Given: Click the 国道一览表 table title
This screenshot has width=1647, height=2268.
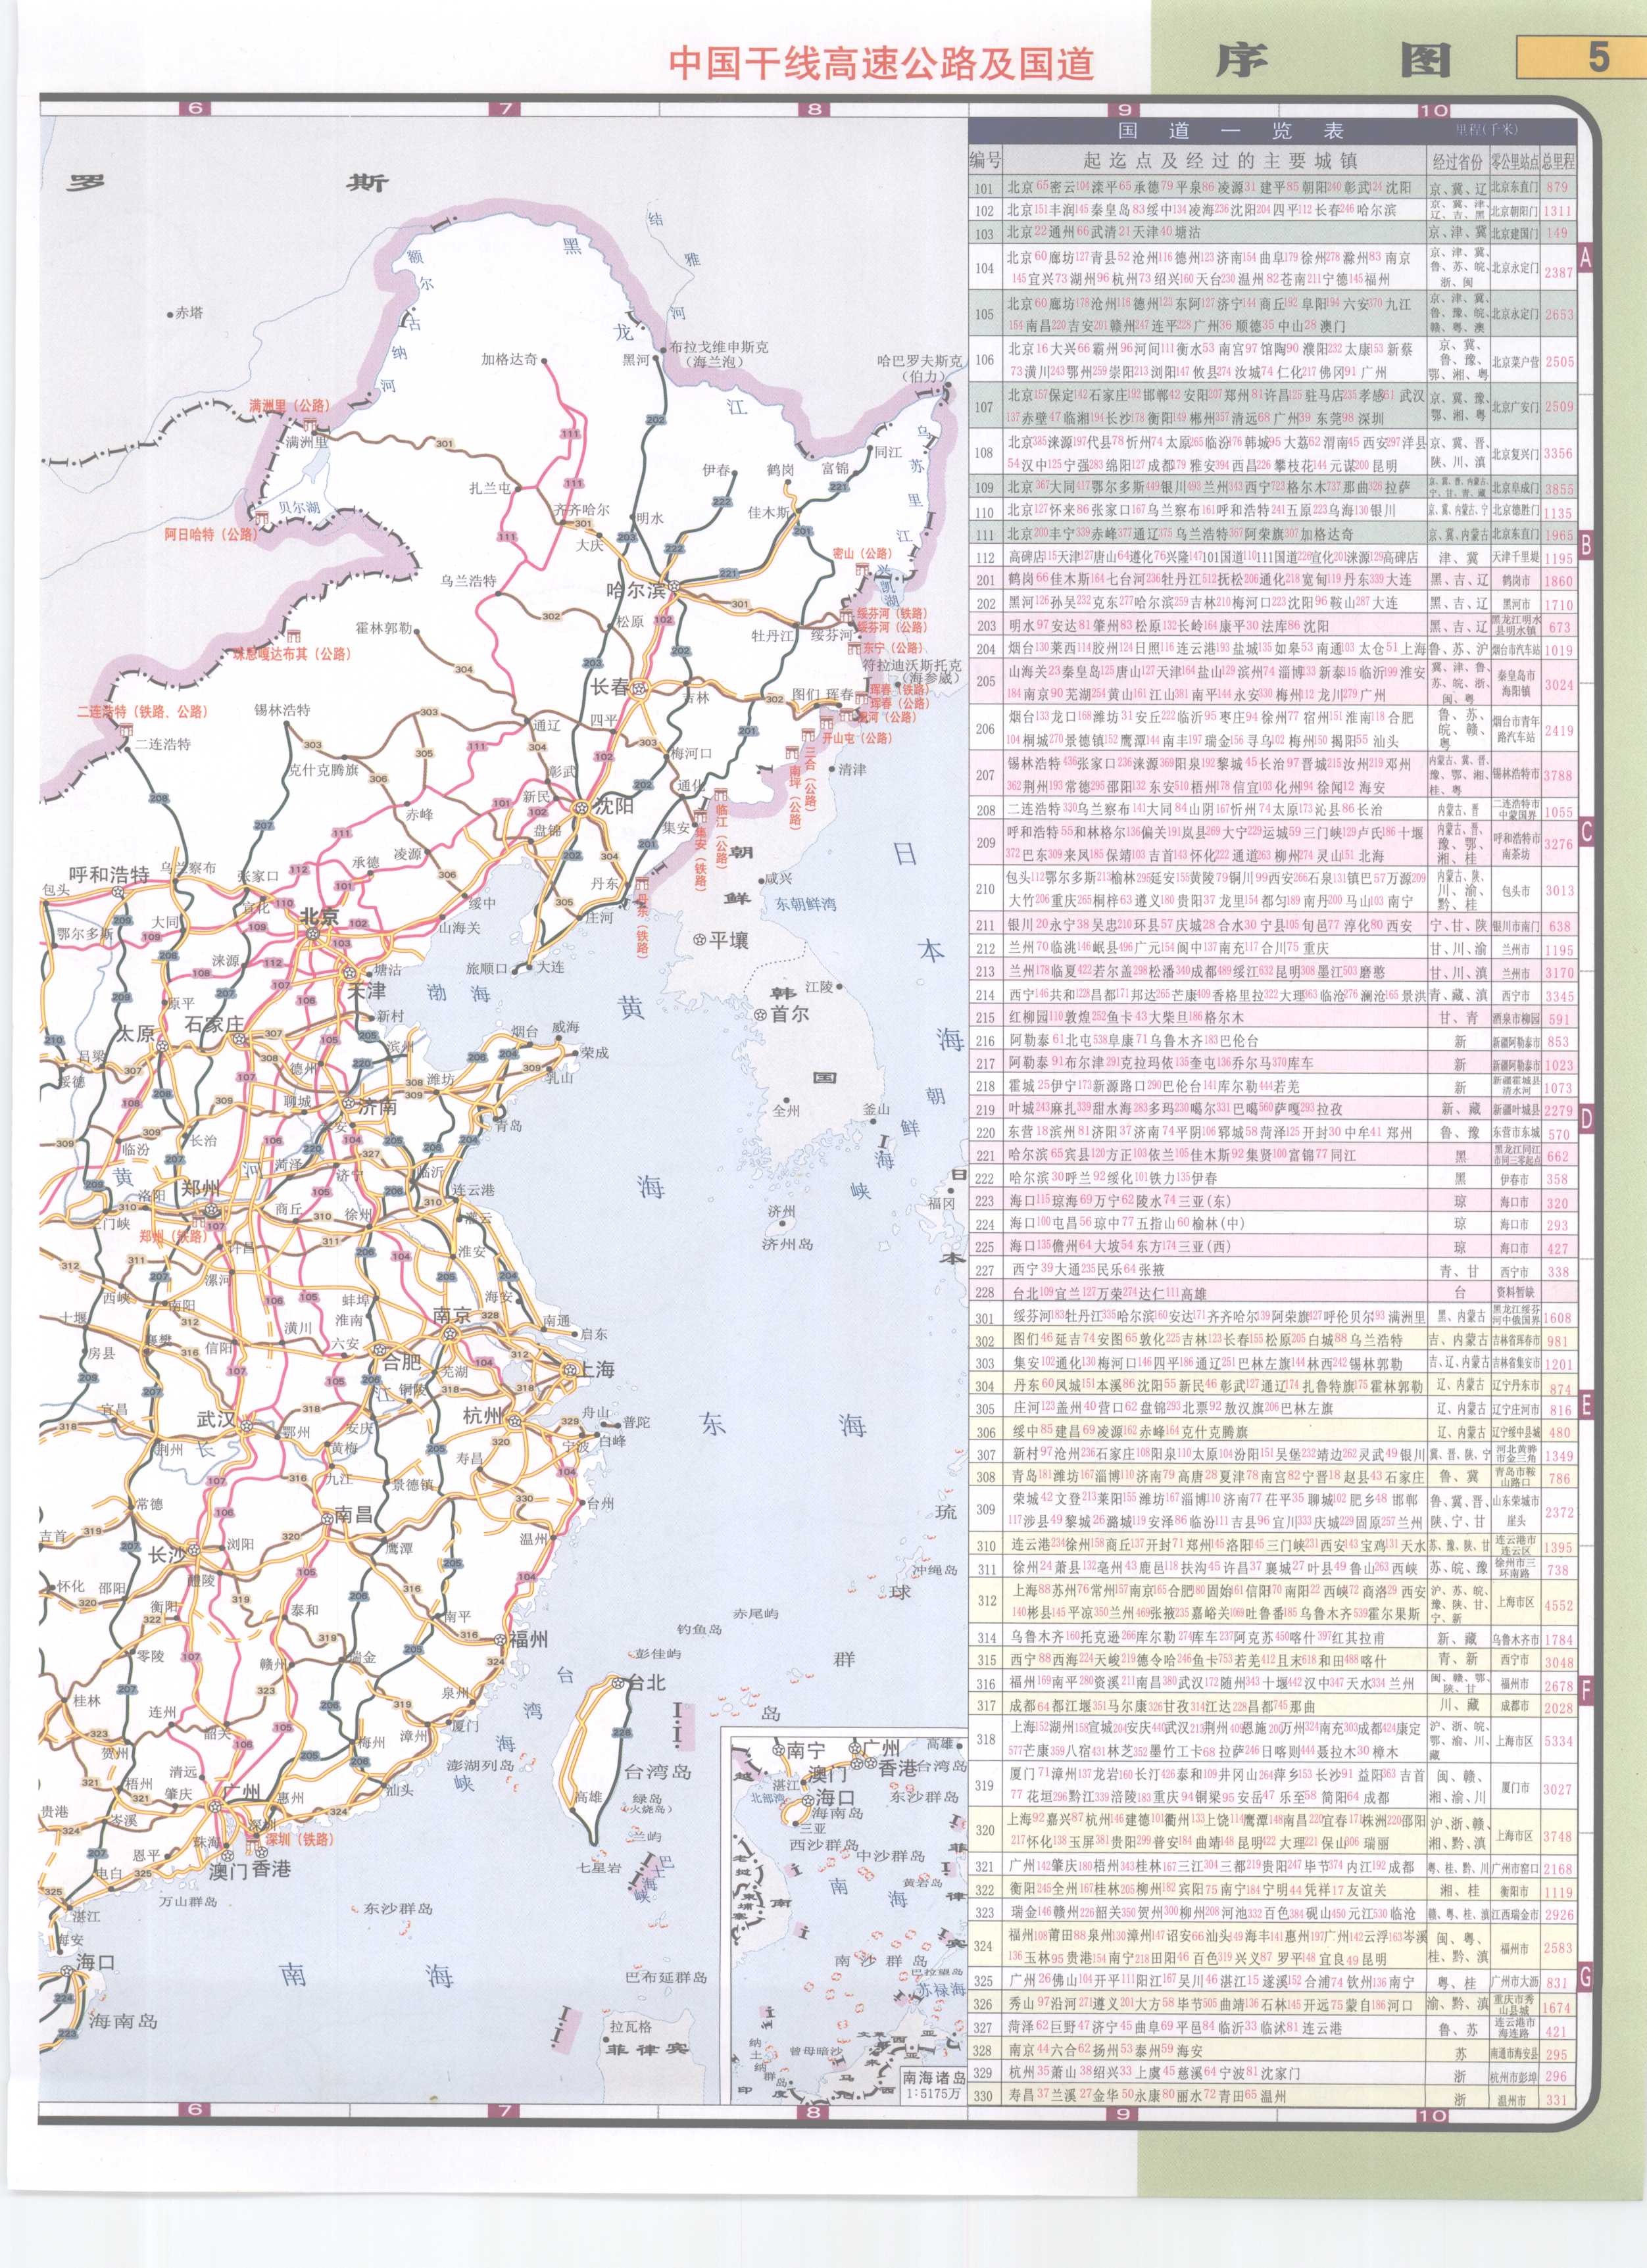Looking at the screenshot, I should pyautogui.click(x=1230, y=130).
